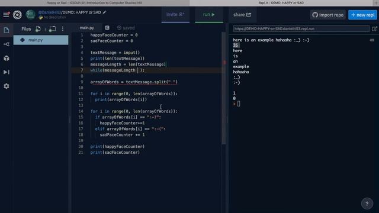
Task: Click the DEMO: HAPPY or SAD title
Action: 82,12
